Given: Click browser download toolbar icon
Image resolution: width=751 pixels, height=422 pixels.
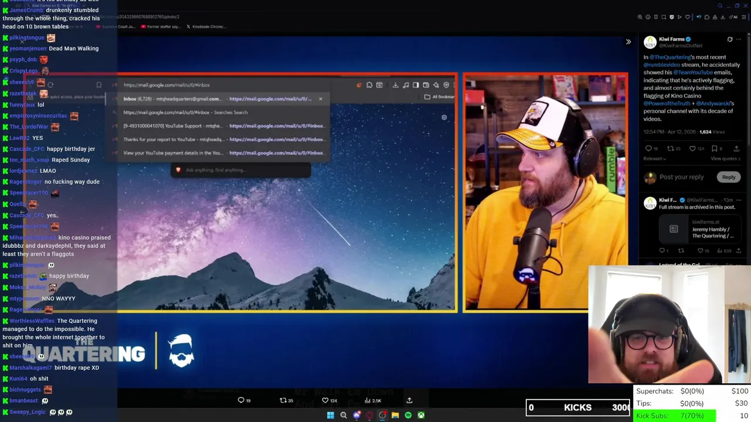Looking at the screenshot, I should [723, 17].
